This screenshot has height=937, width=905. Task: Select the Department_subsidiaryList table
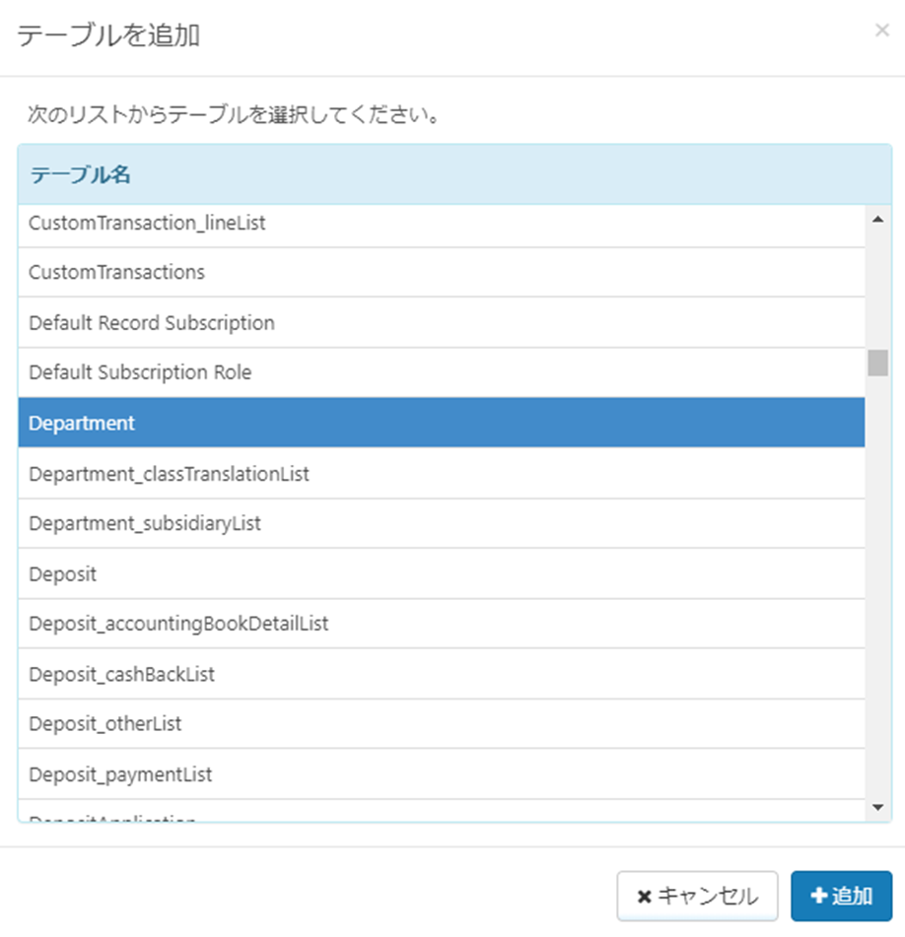[x=434, y=523]
